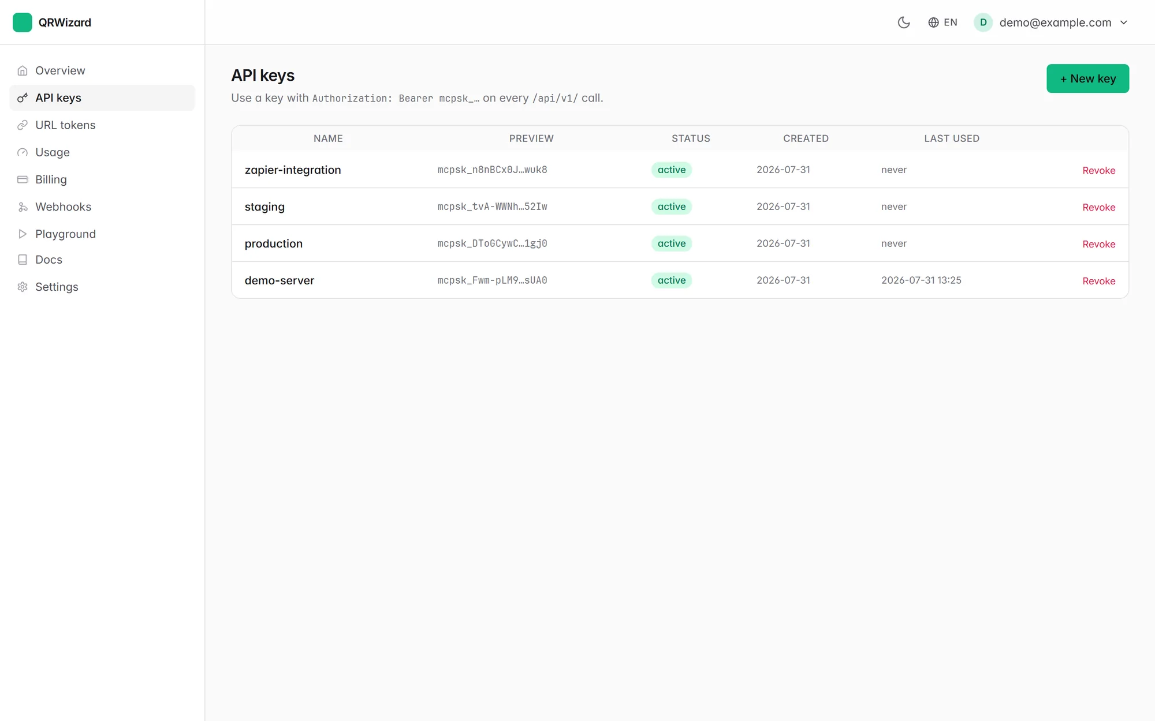Create a key with New key button
The image size is (1155, 721).
(x=1087, y=78)
